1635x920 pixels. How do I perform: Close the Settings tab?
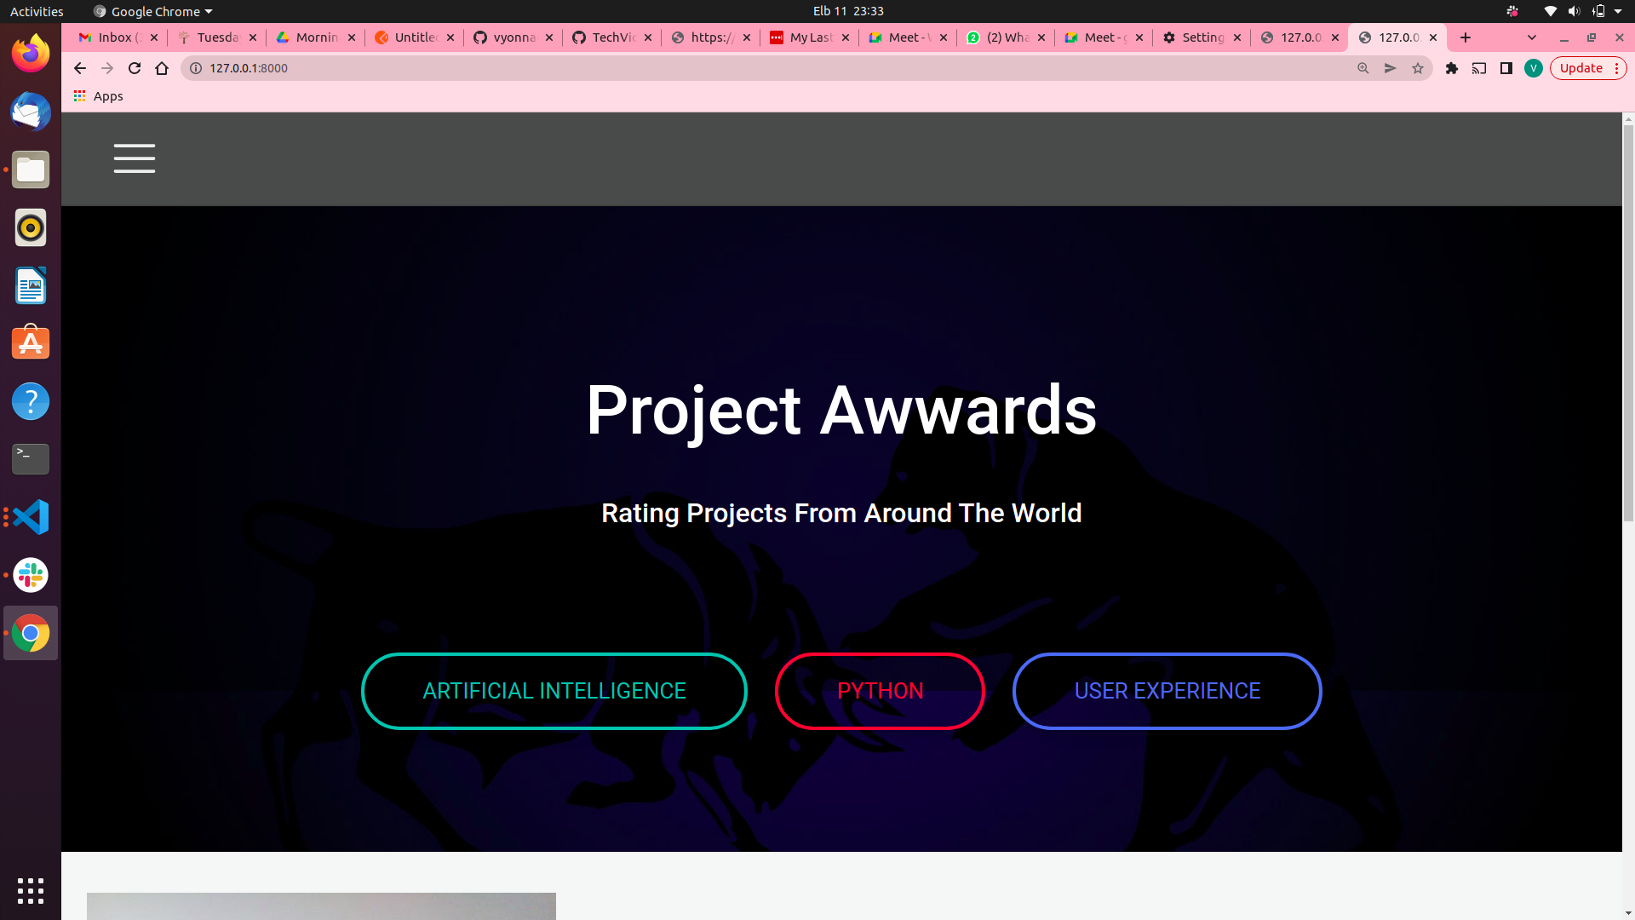click(1237, 37)
